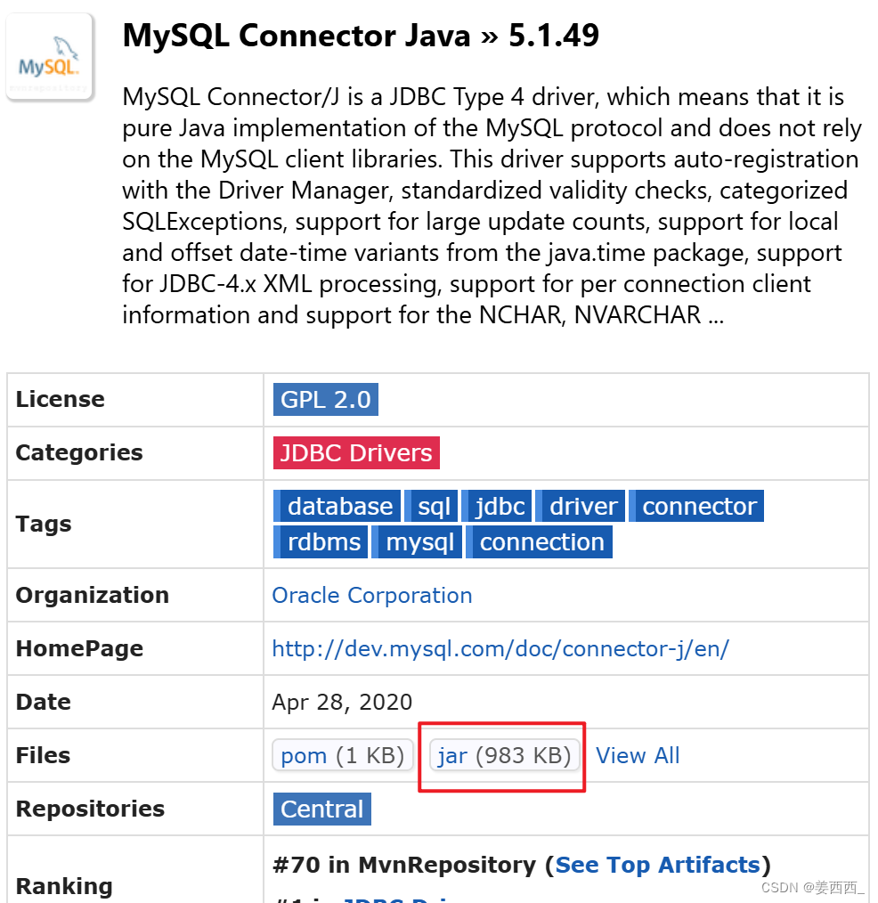Click the MySQL Connector Java 5.1.49 title

[x=361, y=37]
